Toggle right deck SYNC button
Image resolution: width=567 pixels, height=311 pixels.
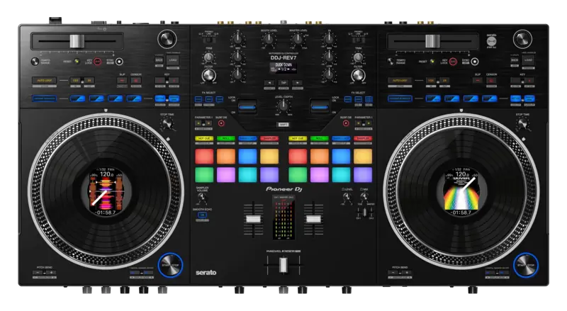[474, 62]
